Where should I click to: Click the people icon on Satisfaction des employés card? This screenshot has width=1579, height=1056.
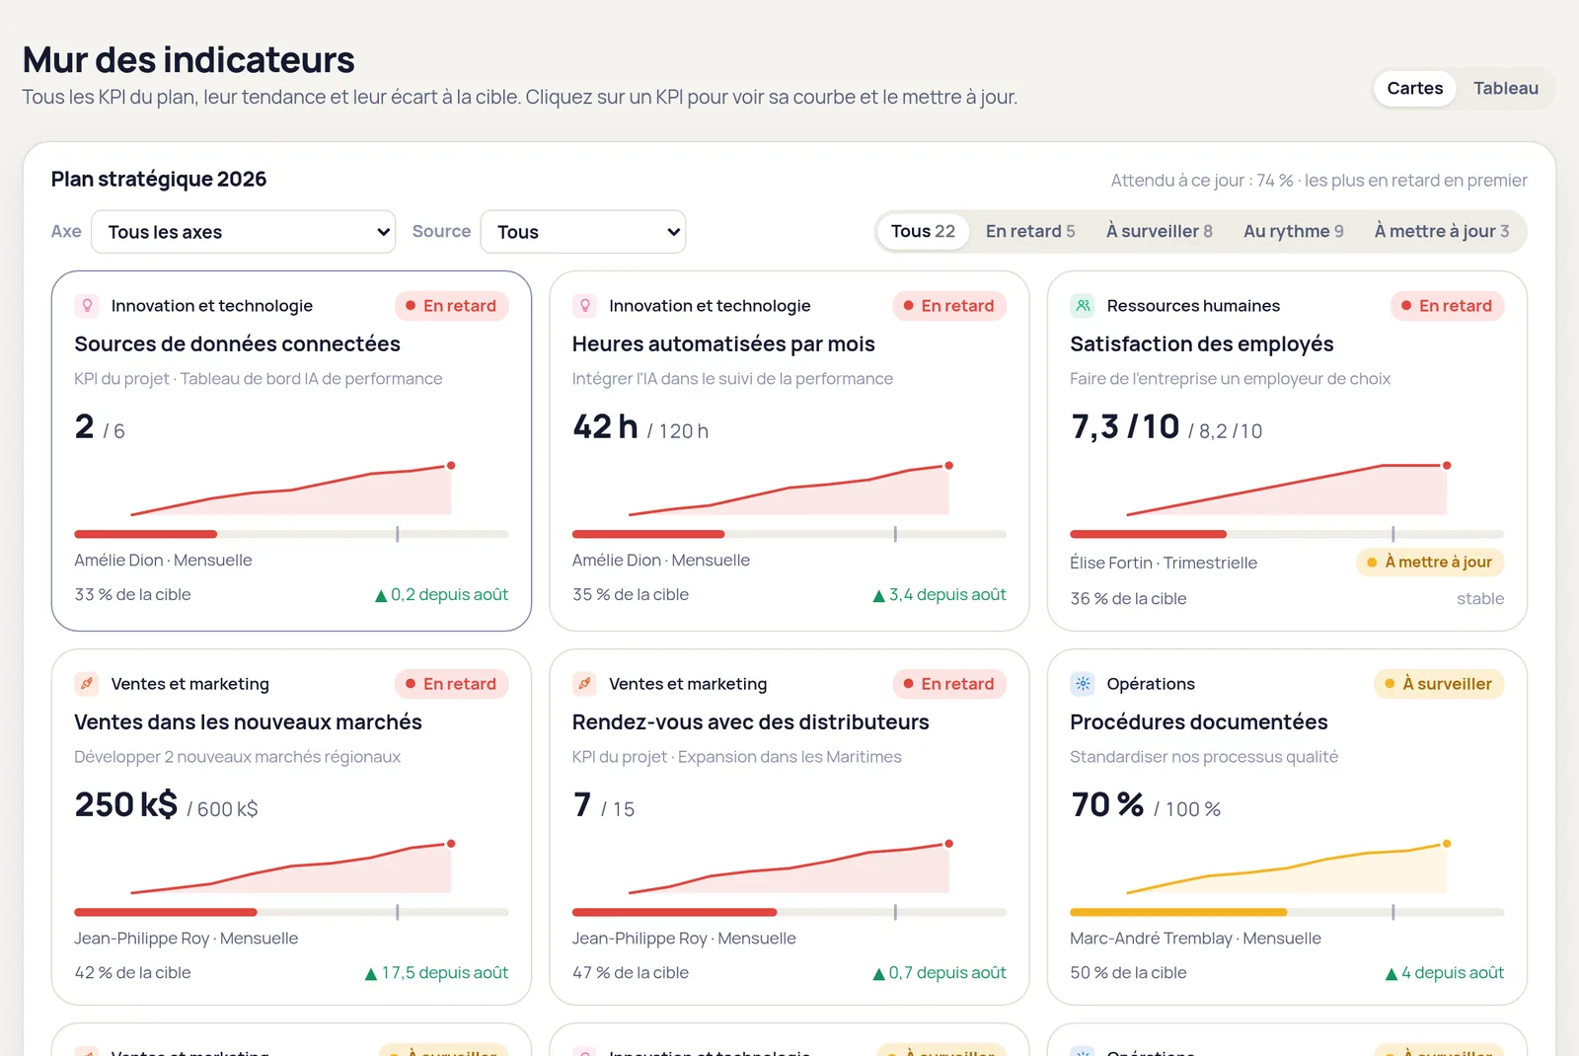click(1083, 306)
